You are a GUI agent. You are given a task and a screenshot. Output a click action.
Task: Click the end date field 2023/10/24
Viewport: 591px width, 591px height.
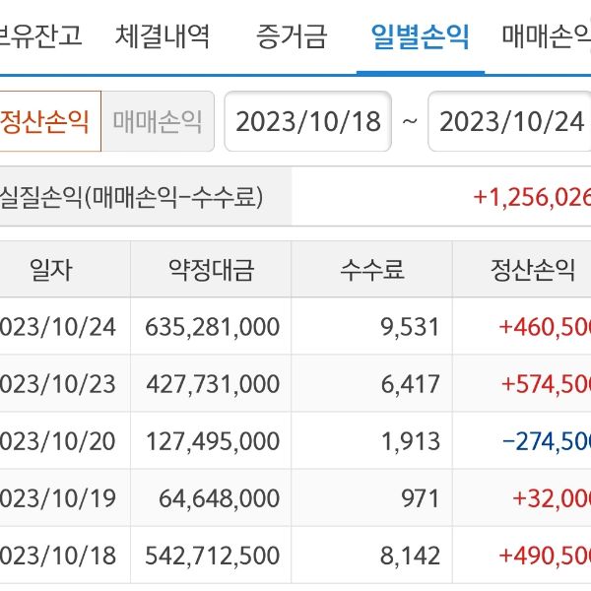[510, 121]
